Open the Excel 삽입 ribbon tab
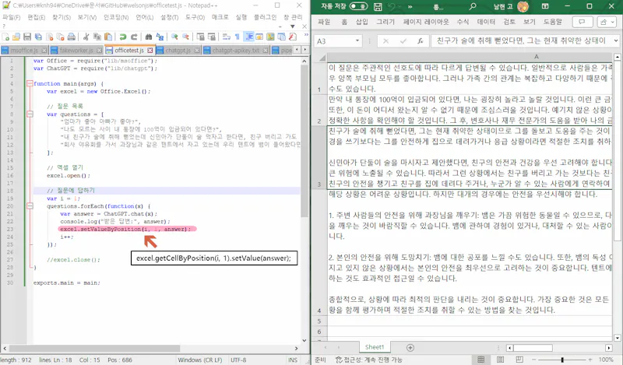The height and width of the screenshot is (365, 623). (361, 22)
